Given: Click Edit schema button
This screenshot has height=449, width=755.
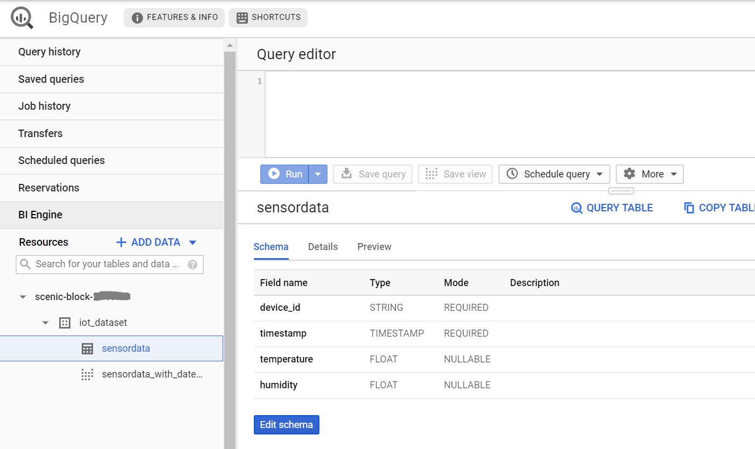Looking at the screenshot, I should [287, 425].
